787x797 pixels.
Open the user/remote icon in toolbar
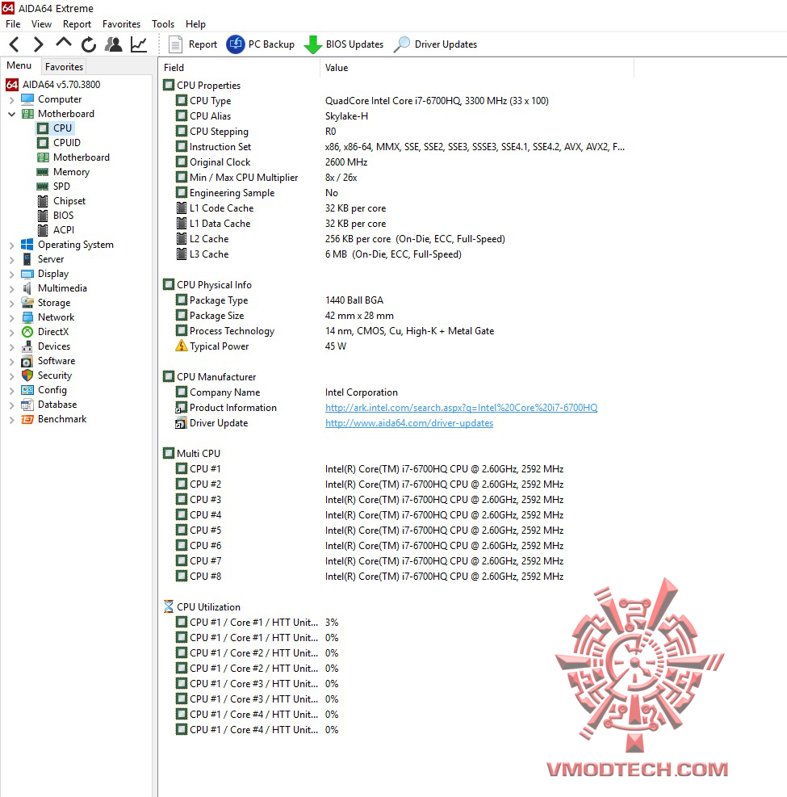[113, 44]
